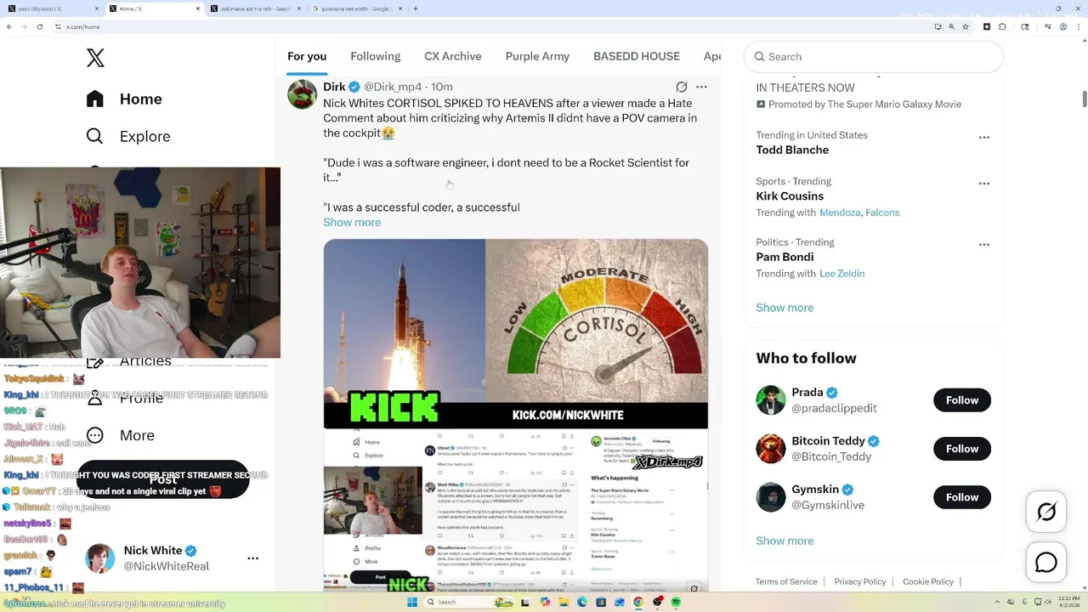This screenshot has height=612, width=1088.
Task: Open the rocket and cortisol post image
Action: click(x=515, y=333)
